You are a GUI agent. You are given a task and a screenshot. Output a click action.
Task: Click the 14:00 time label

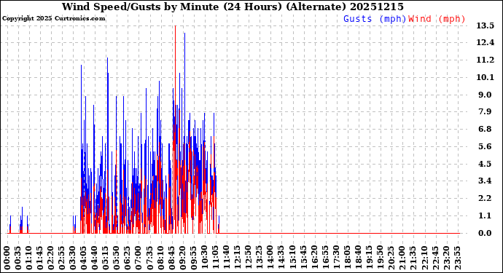click(x=270, y=258)
